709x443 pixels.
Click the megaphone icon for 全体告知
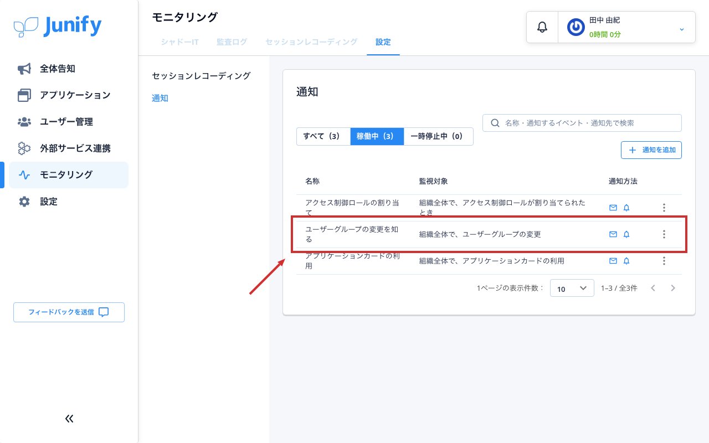24,69
